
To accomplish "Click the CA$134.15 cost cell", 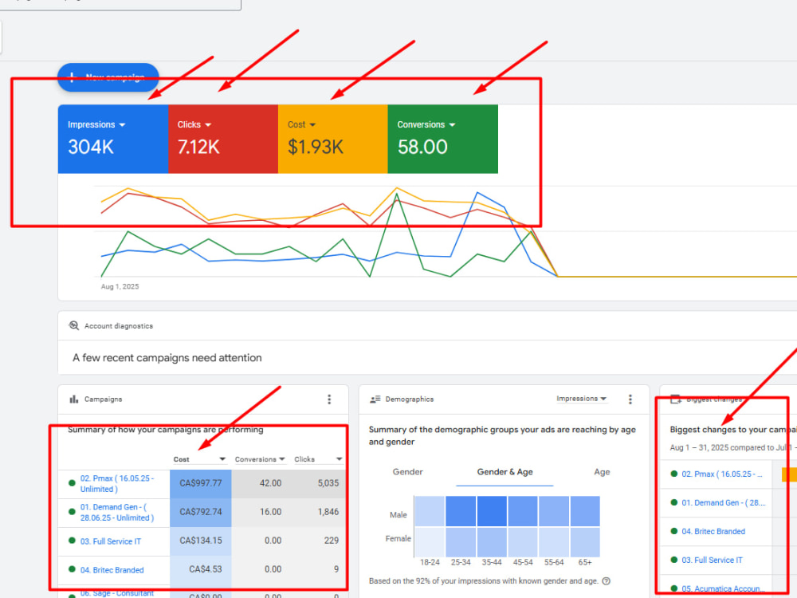I will pyautogui.click(x=201, y=541).
